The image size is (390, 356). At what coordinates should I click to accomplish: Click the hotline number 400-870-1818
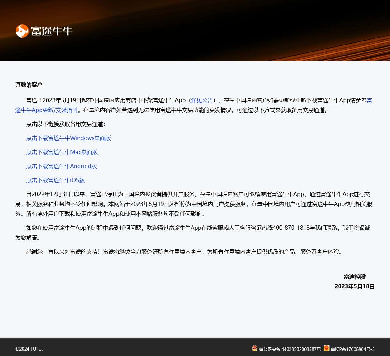(291, 228)
